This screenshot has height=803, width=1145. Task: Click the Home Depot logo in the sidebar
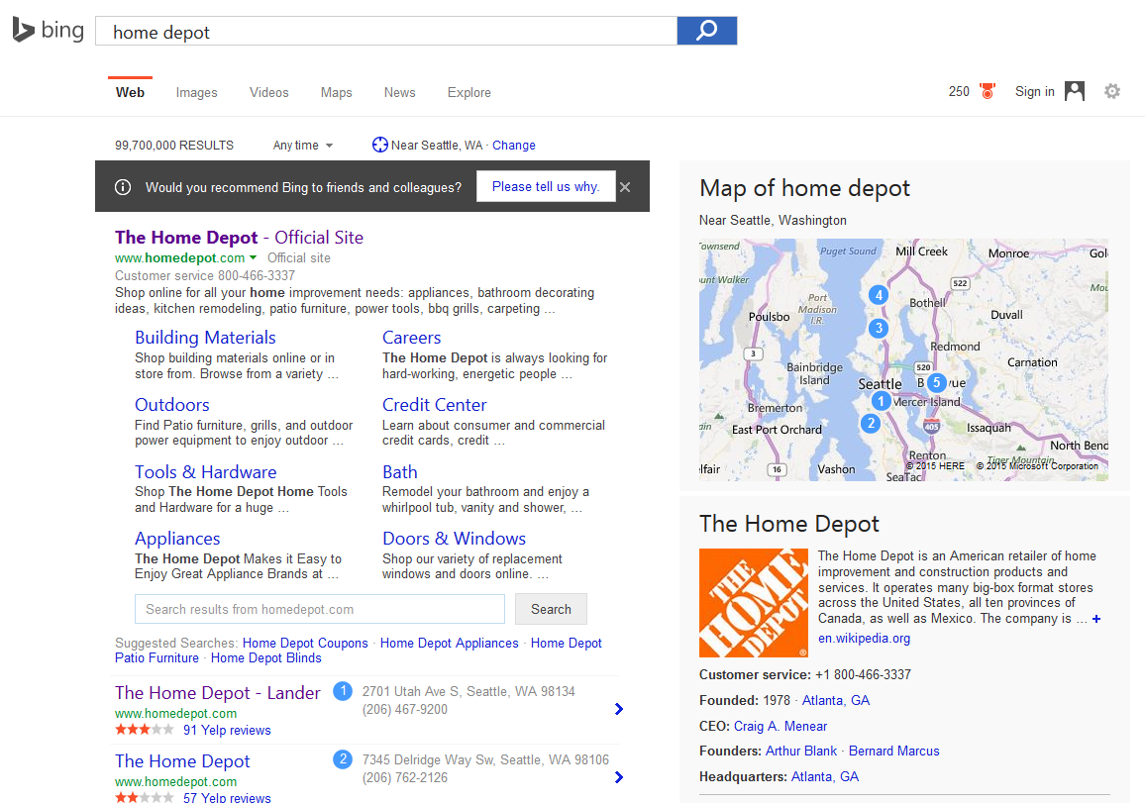tap(753, 603)
